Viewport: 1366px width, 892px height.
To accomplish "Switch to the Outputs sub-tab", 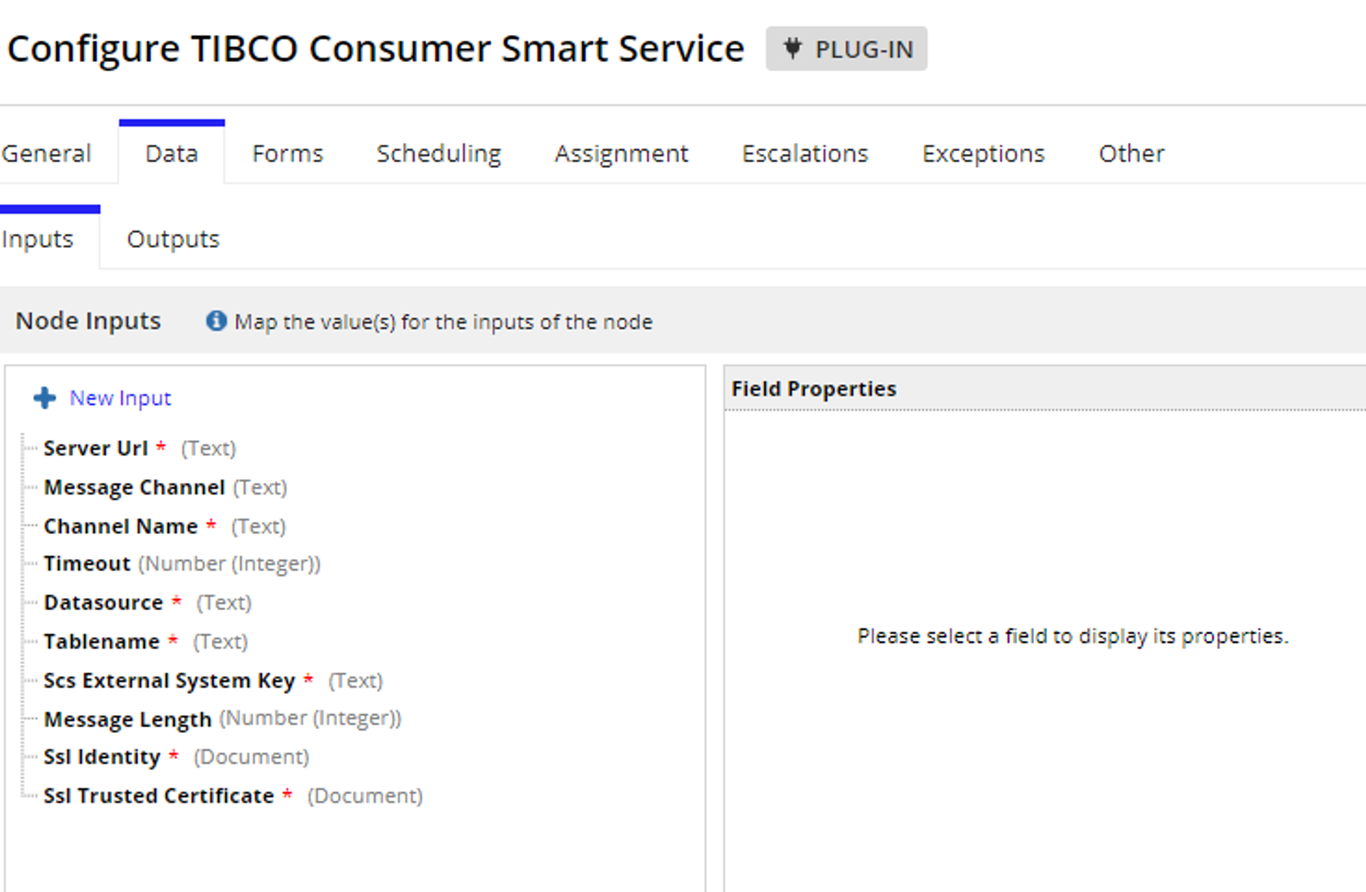I will (173, 239).
